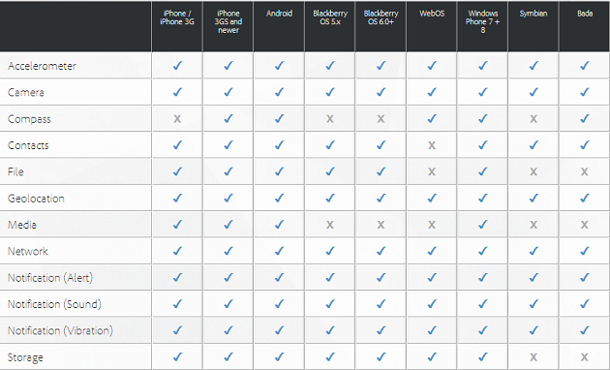
Task: Click the X mark for Storage on Symbian
Action: pos(534,356)
